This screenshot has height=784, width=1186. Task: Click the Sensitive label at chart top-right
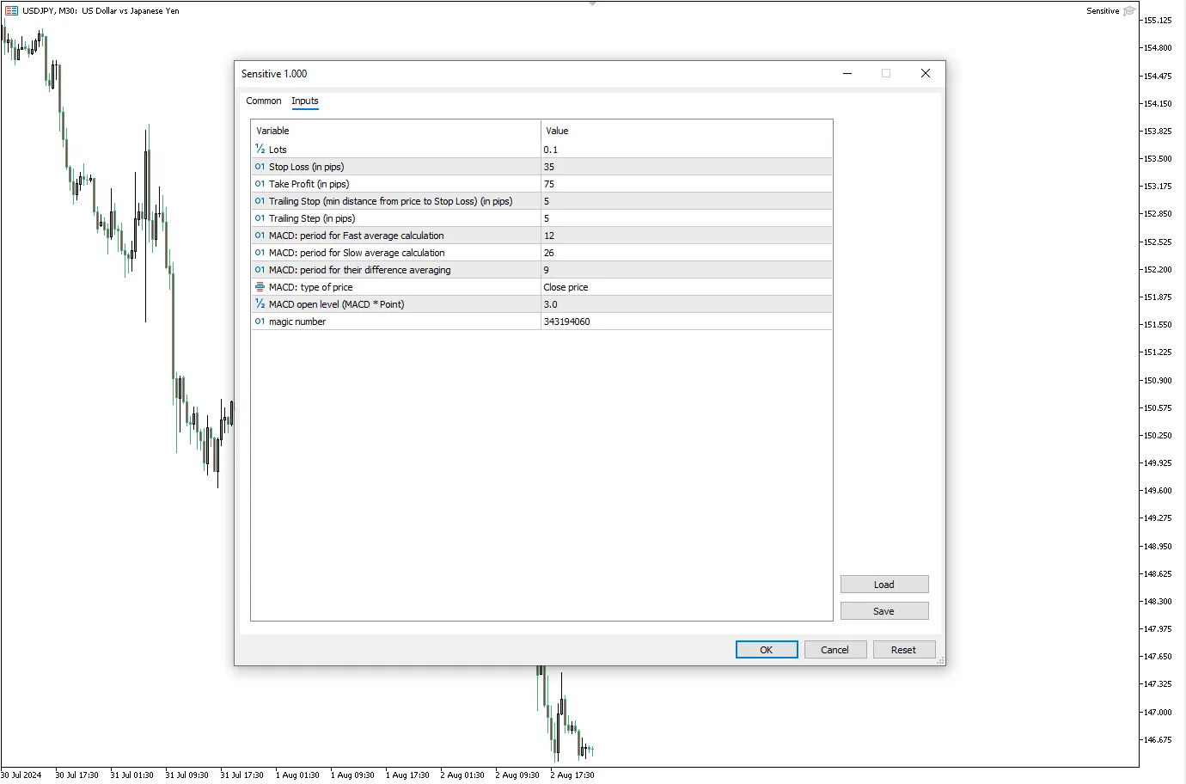coord(1103,11)
